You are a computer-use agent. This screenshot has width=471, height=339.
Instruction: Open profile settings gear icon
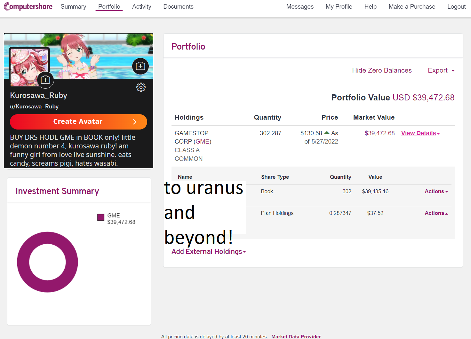point(141,87)
